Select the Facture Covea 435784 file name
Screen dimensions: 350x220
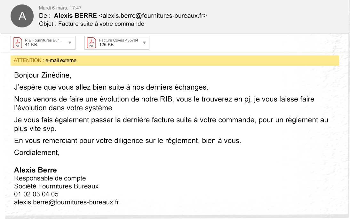118,40
